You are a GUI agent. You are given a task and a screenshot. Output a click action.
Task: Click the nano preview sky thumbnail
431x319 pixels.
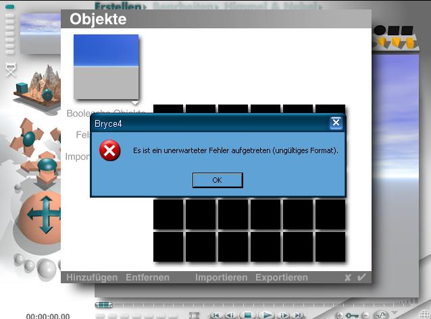click(41, 33)
